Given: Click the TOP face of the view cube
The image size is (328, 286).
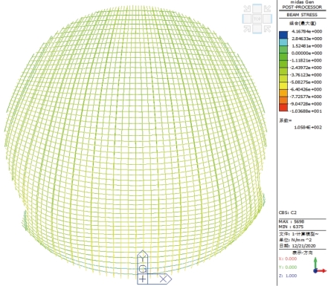Looking at the screenshot, I should pos(257,19).
